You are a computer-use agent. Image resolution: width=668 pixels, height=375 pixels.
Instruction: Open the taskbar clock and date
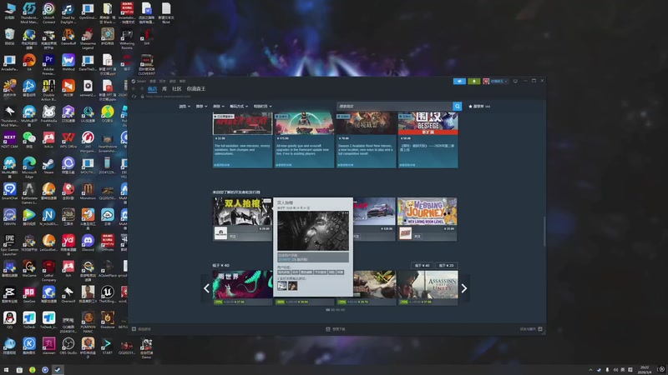tap(645, 370)
